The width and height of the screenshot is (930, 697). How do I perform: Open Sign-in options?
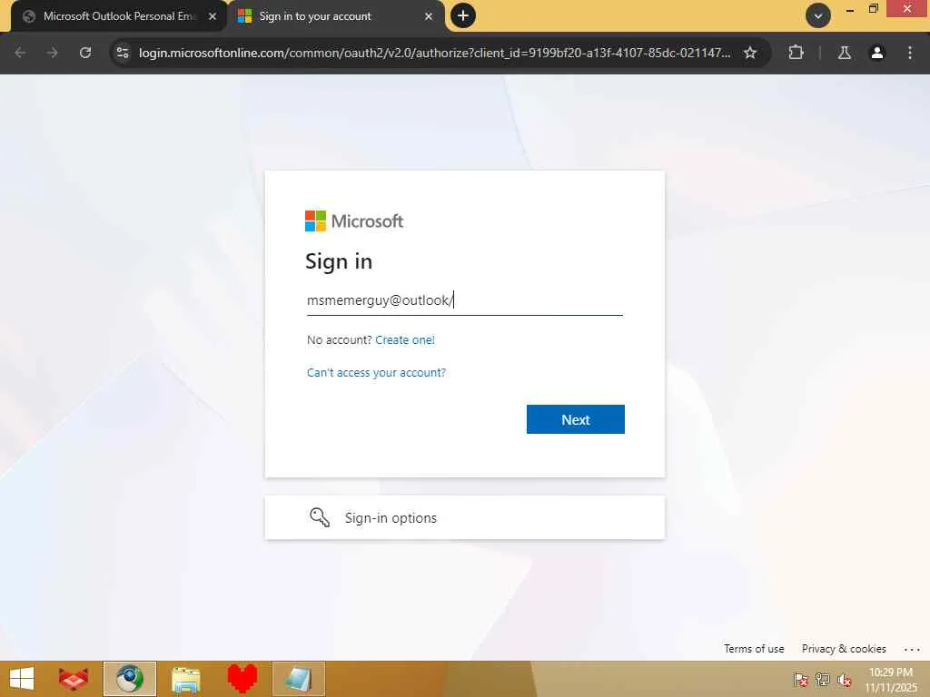point(465,517)
